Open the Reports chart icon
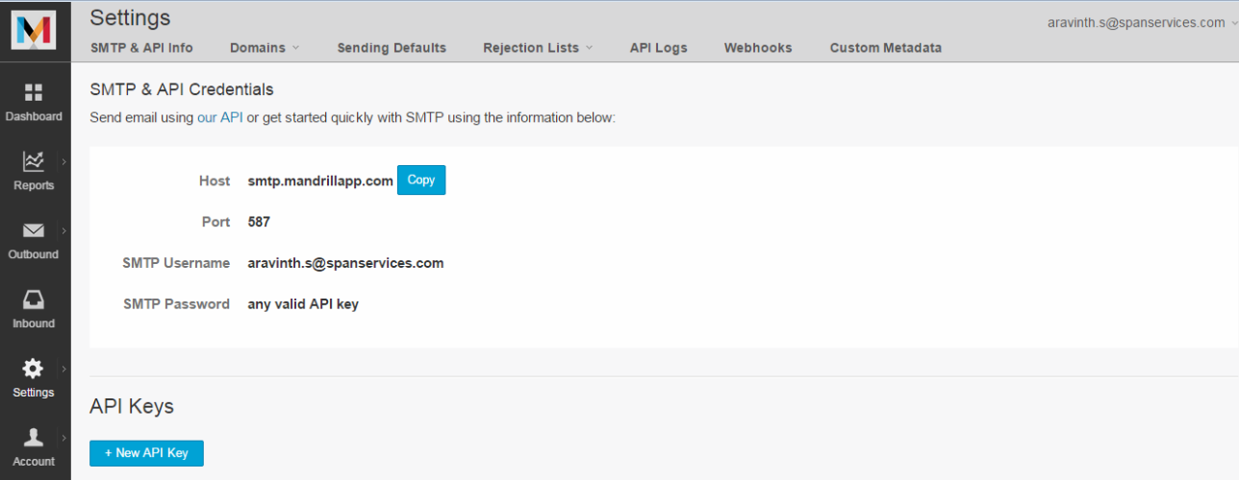 coord(34,161)
